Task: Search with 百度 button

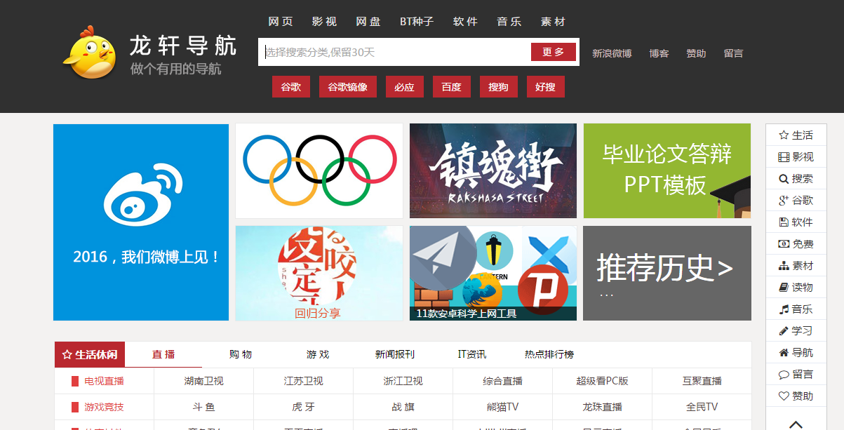Action: click(x=452, y=87)
